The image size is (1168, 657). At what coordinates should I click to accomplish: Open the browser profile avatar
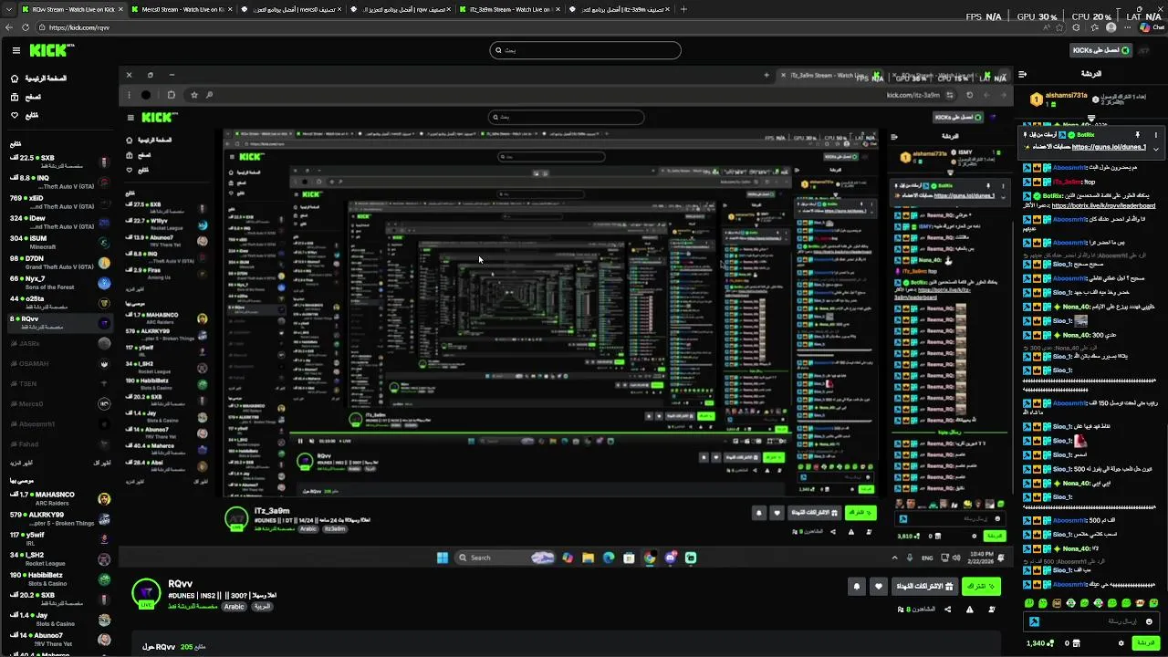[1110, 27]
